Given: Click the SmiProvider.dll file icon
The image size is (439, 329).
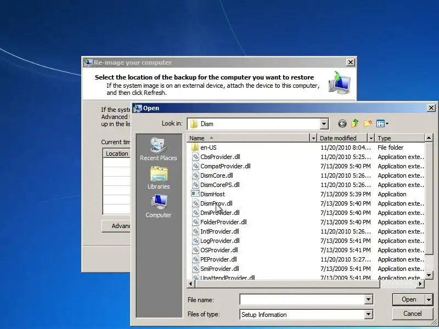Looking at the screenshot, I should click(x=195, y=269).
